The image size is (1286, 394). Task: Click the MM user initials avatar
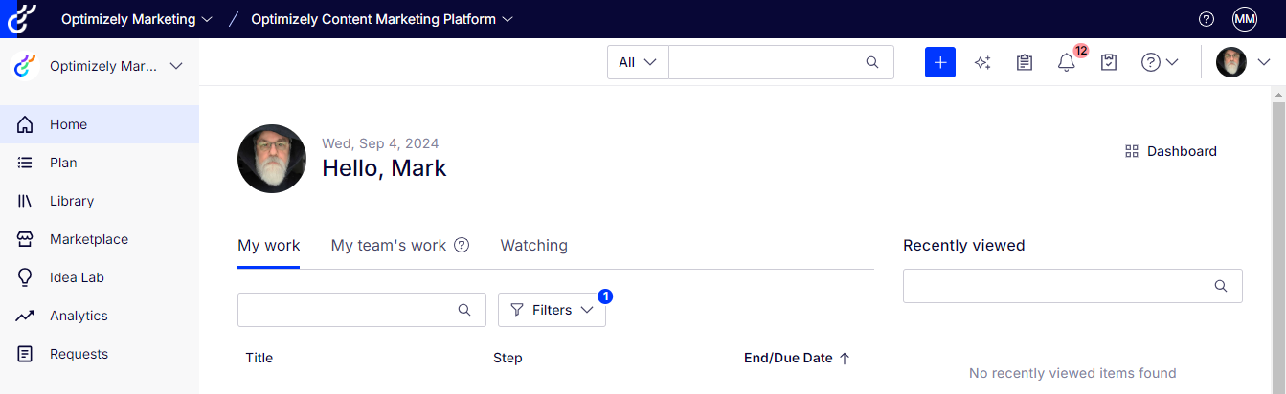point(1244,19)
